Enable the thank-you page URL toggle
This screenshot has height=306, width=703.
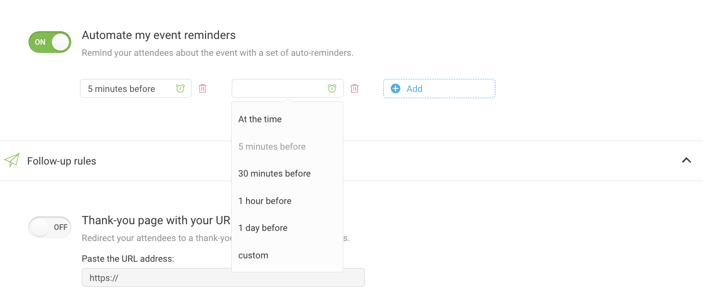click(x=50, y=227)
